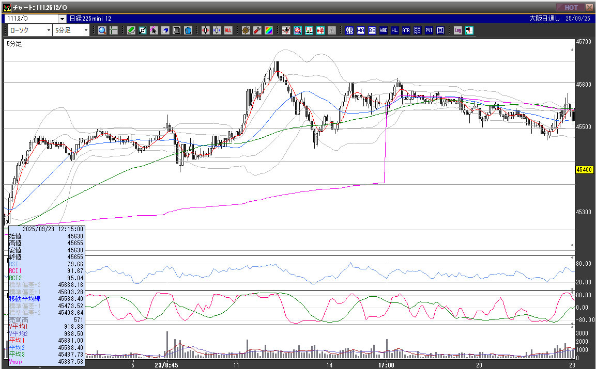Viewport: 596px width, 369px height.
Task: Click the magnifier zoom tool icon
Action: pos(102,30)
